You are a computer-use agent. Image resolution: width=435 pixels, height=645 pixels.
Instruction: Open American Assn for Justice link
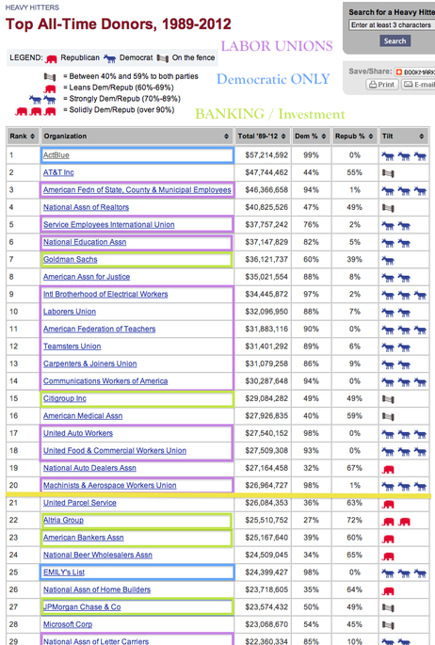click(87, 277)
